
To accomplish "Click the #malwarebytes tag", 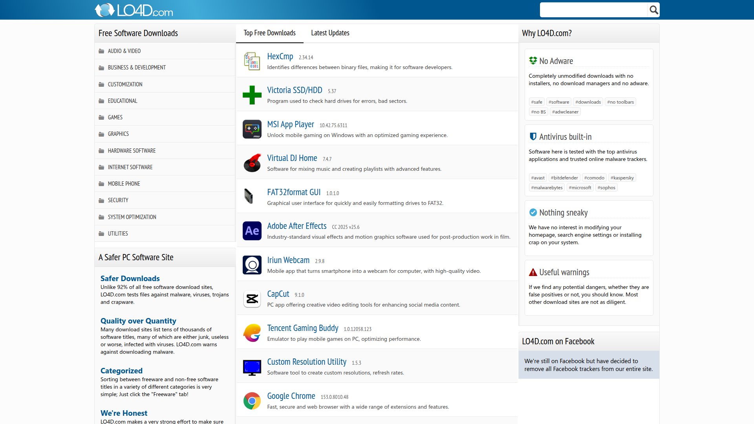I will click(x=547, y=188).
